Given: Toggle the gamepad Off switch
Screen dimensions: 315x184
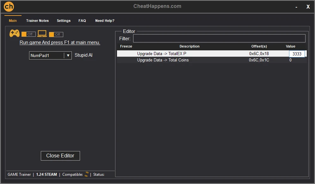Looking at the screenshot, I should coord(28,34).
